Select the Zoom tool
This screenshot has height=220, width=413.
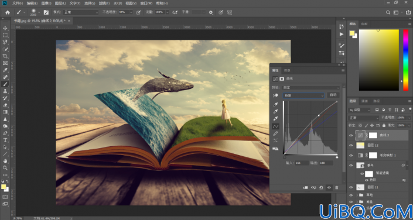(x=5, y=168)
